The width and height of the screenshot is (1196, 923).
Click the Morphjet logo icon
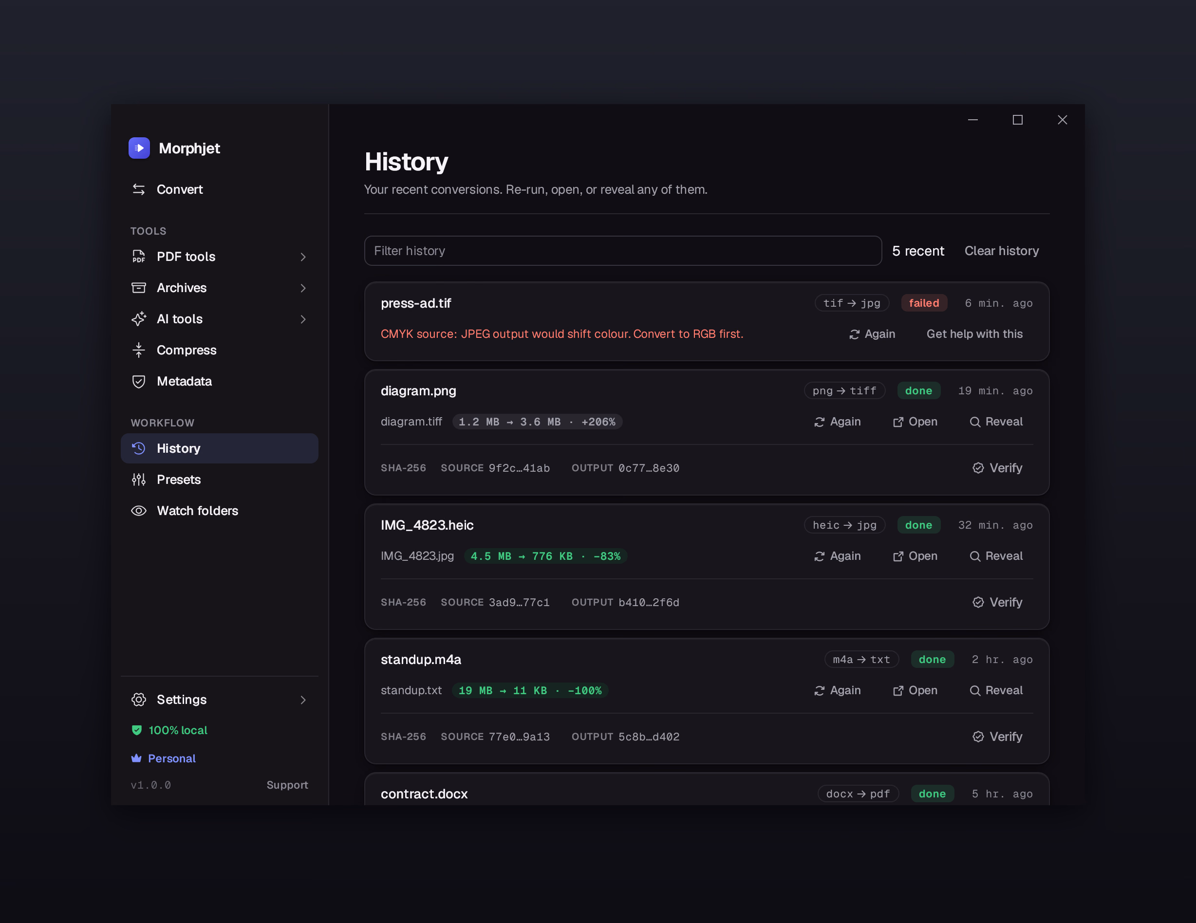[x=139, y=148]
